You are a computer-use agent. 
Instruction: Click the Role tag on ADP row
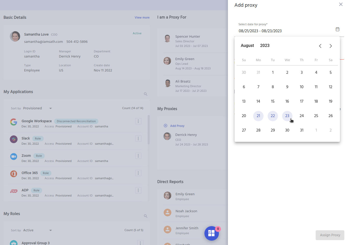[36, 190]
